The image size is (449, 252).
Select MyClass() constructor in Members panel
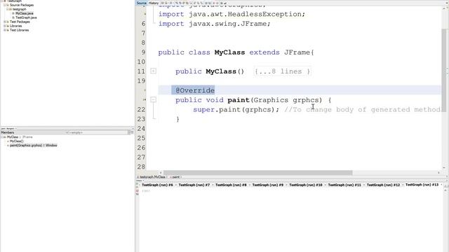tap(17, 141)
